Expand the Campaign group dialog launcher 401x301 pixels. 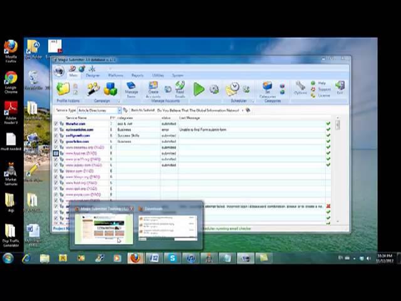118,102
